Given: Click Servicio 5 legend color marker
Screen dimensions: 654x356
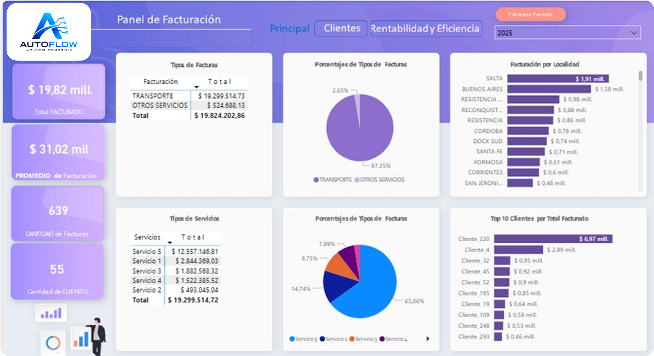Looking at the screenshot, I should (x=292, y=339).
